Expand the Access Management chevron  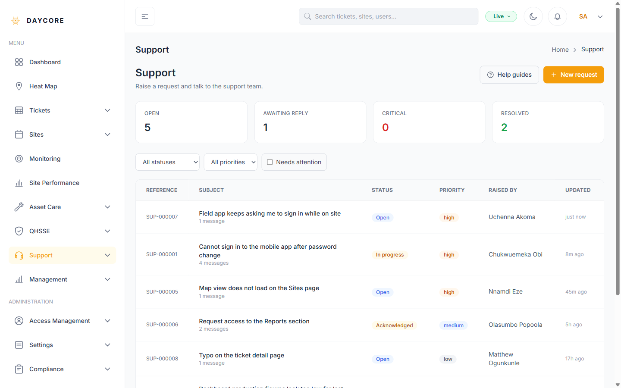point(108,321)
